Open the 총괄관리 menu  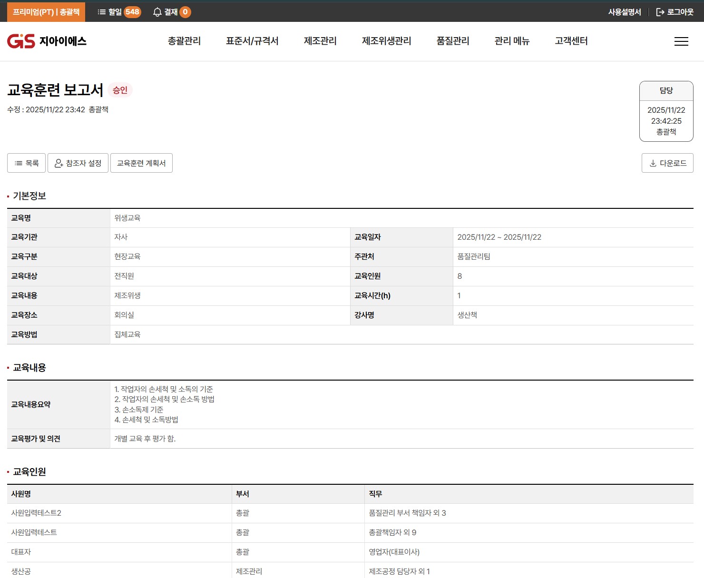[x=184, y=41]
